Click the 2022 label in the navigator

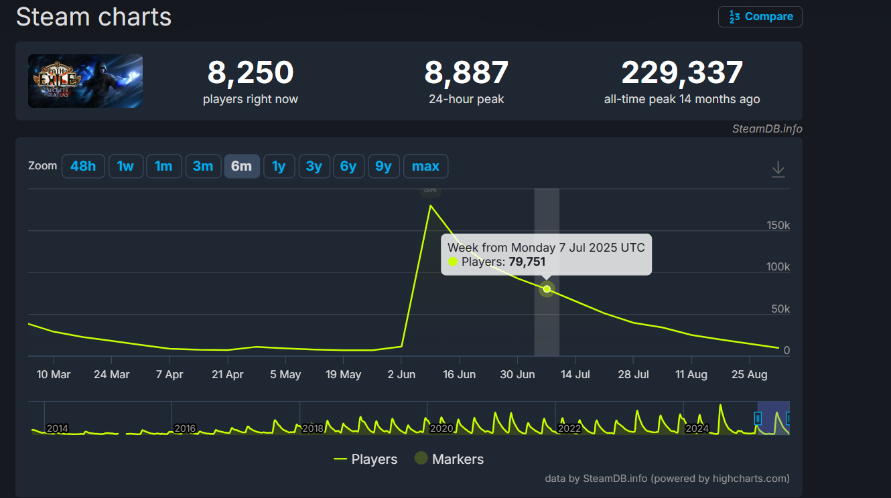(569, 428)
